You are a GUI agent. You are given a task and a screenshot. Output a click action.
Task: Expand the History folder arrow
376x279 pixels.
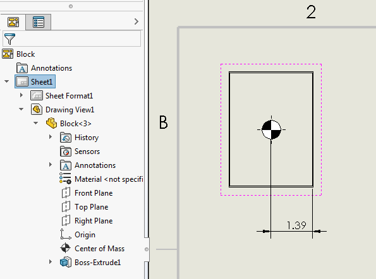[x=51, y=137]
